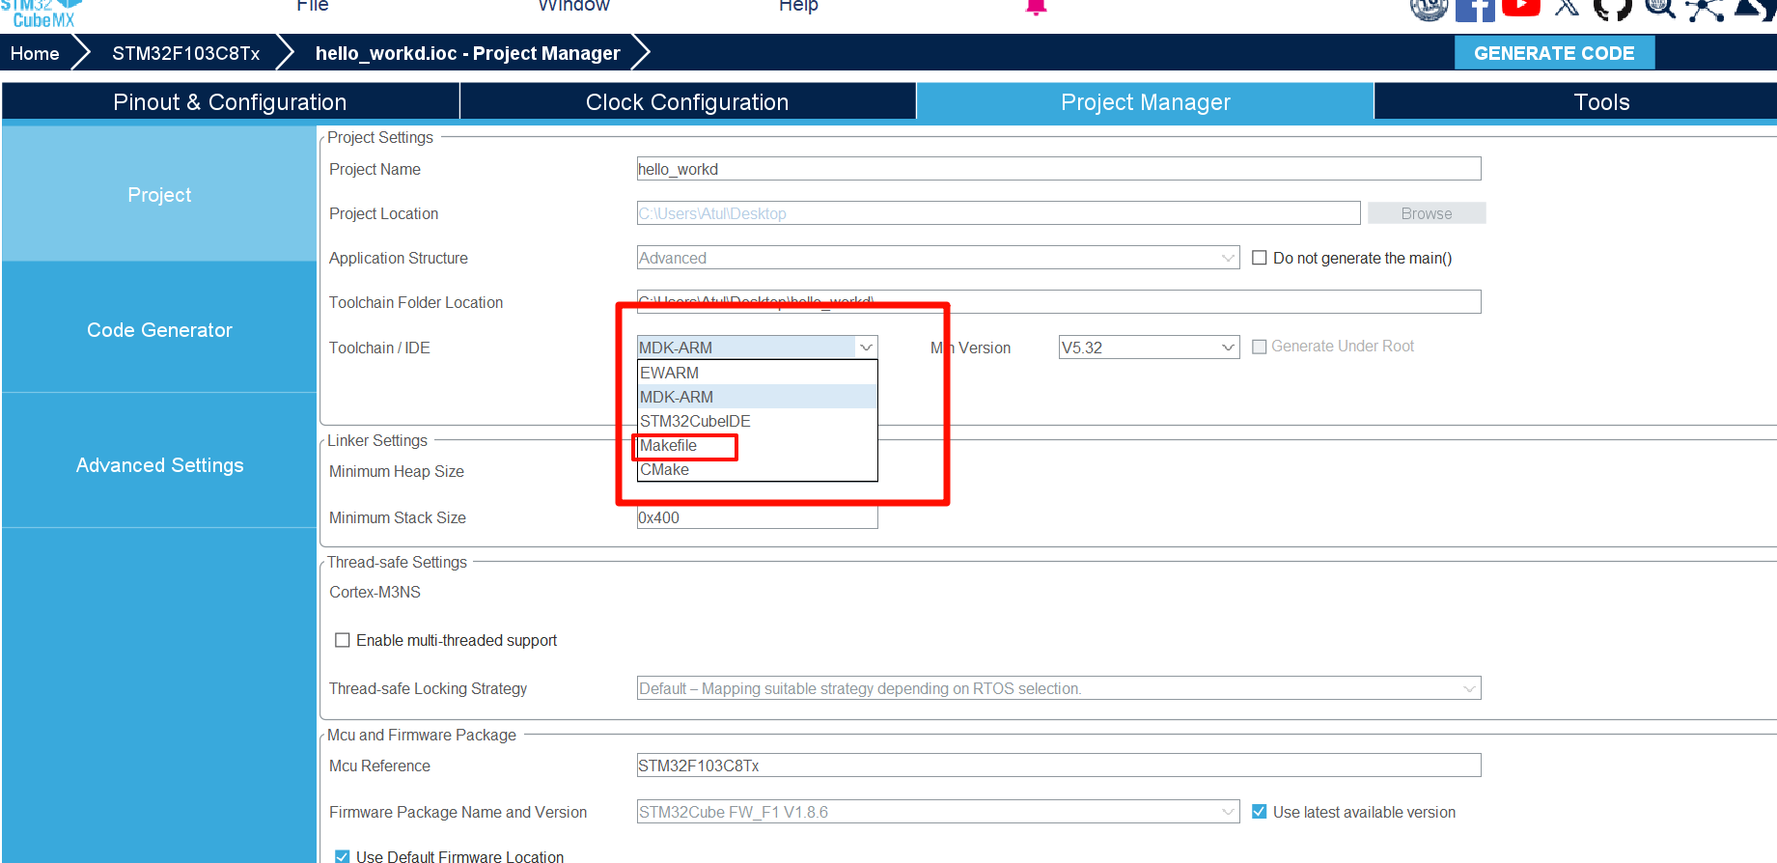Screen dimensions: 1777x863
Task: Select the Project Manager tab
Action: coord(1145,102)
